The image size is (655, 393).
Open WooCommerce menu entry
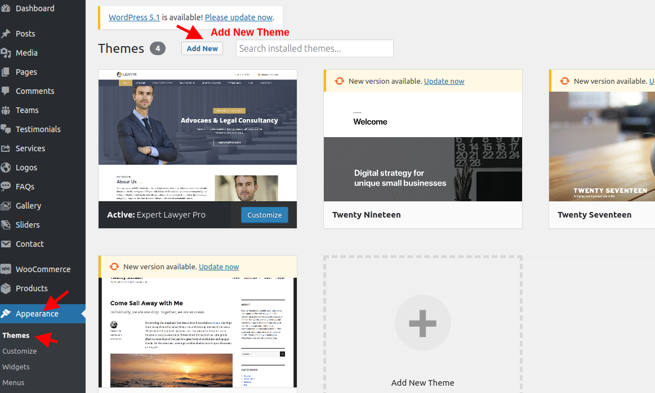(43, 269)
